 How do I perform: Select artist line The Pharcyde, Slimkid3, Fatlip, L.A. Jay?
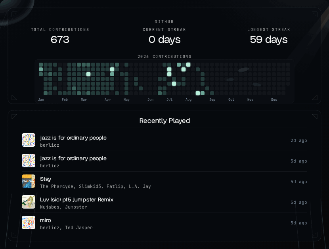tap(96, 186)
